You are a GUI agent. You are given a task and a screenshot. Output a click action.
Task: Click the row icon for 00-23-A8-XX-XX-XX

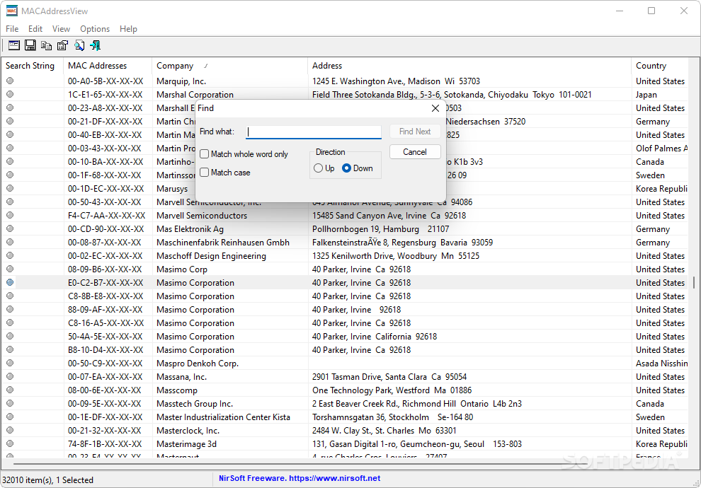coord(10,108)
